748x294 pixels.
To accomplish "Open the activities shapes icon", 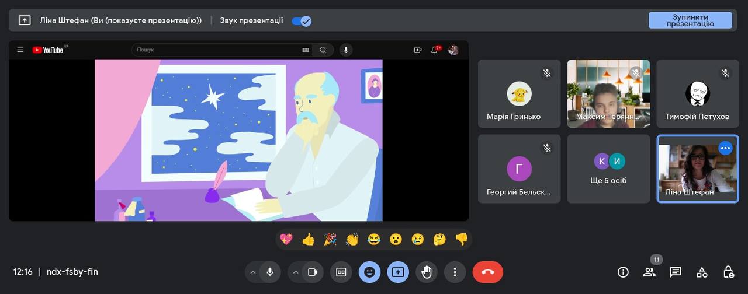I will click(x=702, y=272).
